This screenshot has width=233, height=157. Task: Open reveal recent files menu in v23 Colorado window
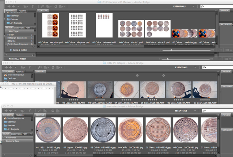point(25,6)
